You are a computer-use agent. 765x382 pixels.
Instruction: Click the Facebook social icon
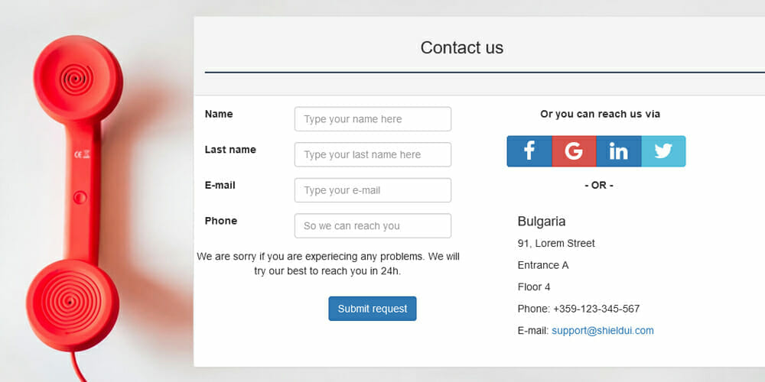(x=529, y=151)
